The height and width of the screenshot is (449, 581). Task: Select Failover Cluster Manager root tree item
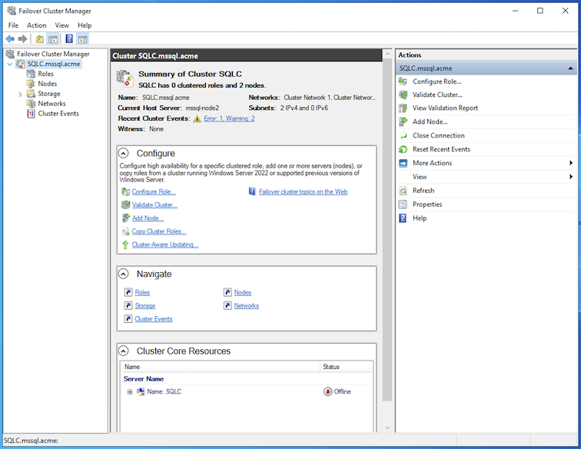click(x=53, y=54)
